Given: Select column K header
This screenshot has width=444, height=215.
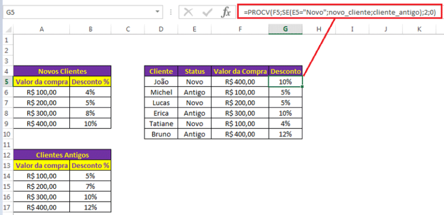Looking at the screenshot, I should (x=419, y=29).
